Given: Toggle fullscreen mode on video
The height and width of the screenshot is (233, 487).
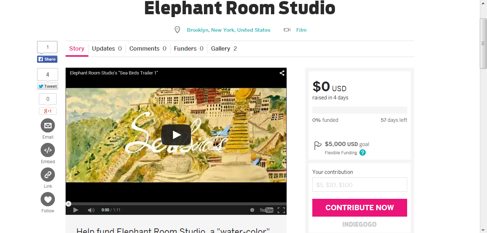Looking at the screenshot, I should (x=281, y=210).
